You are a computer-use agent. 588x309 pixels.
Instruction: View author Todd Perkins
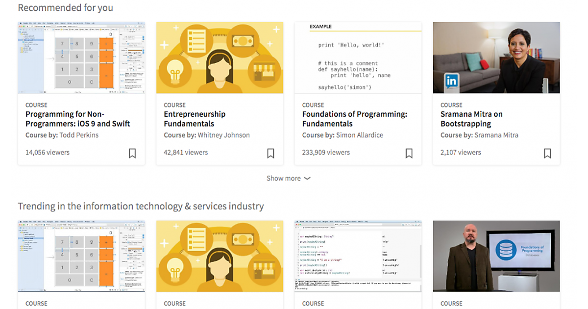pos(79,135)
